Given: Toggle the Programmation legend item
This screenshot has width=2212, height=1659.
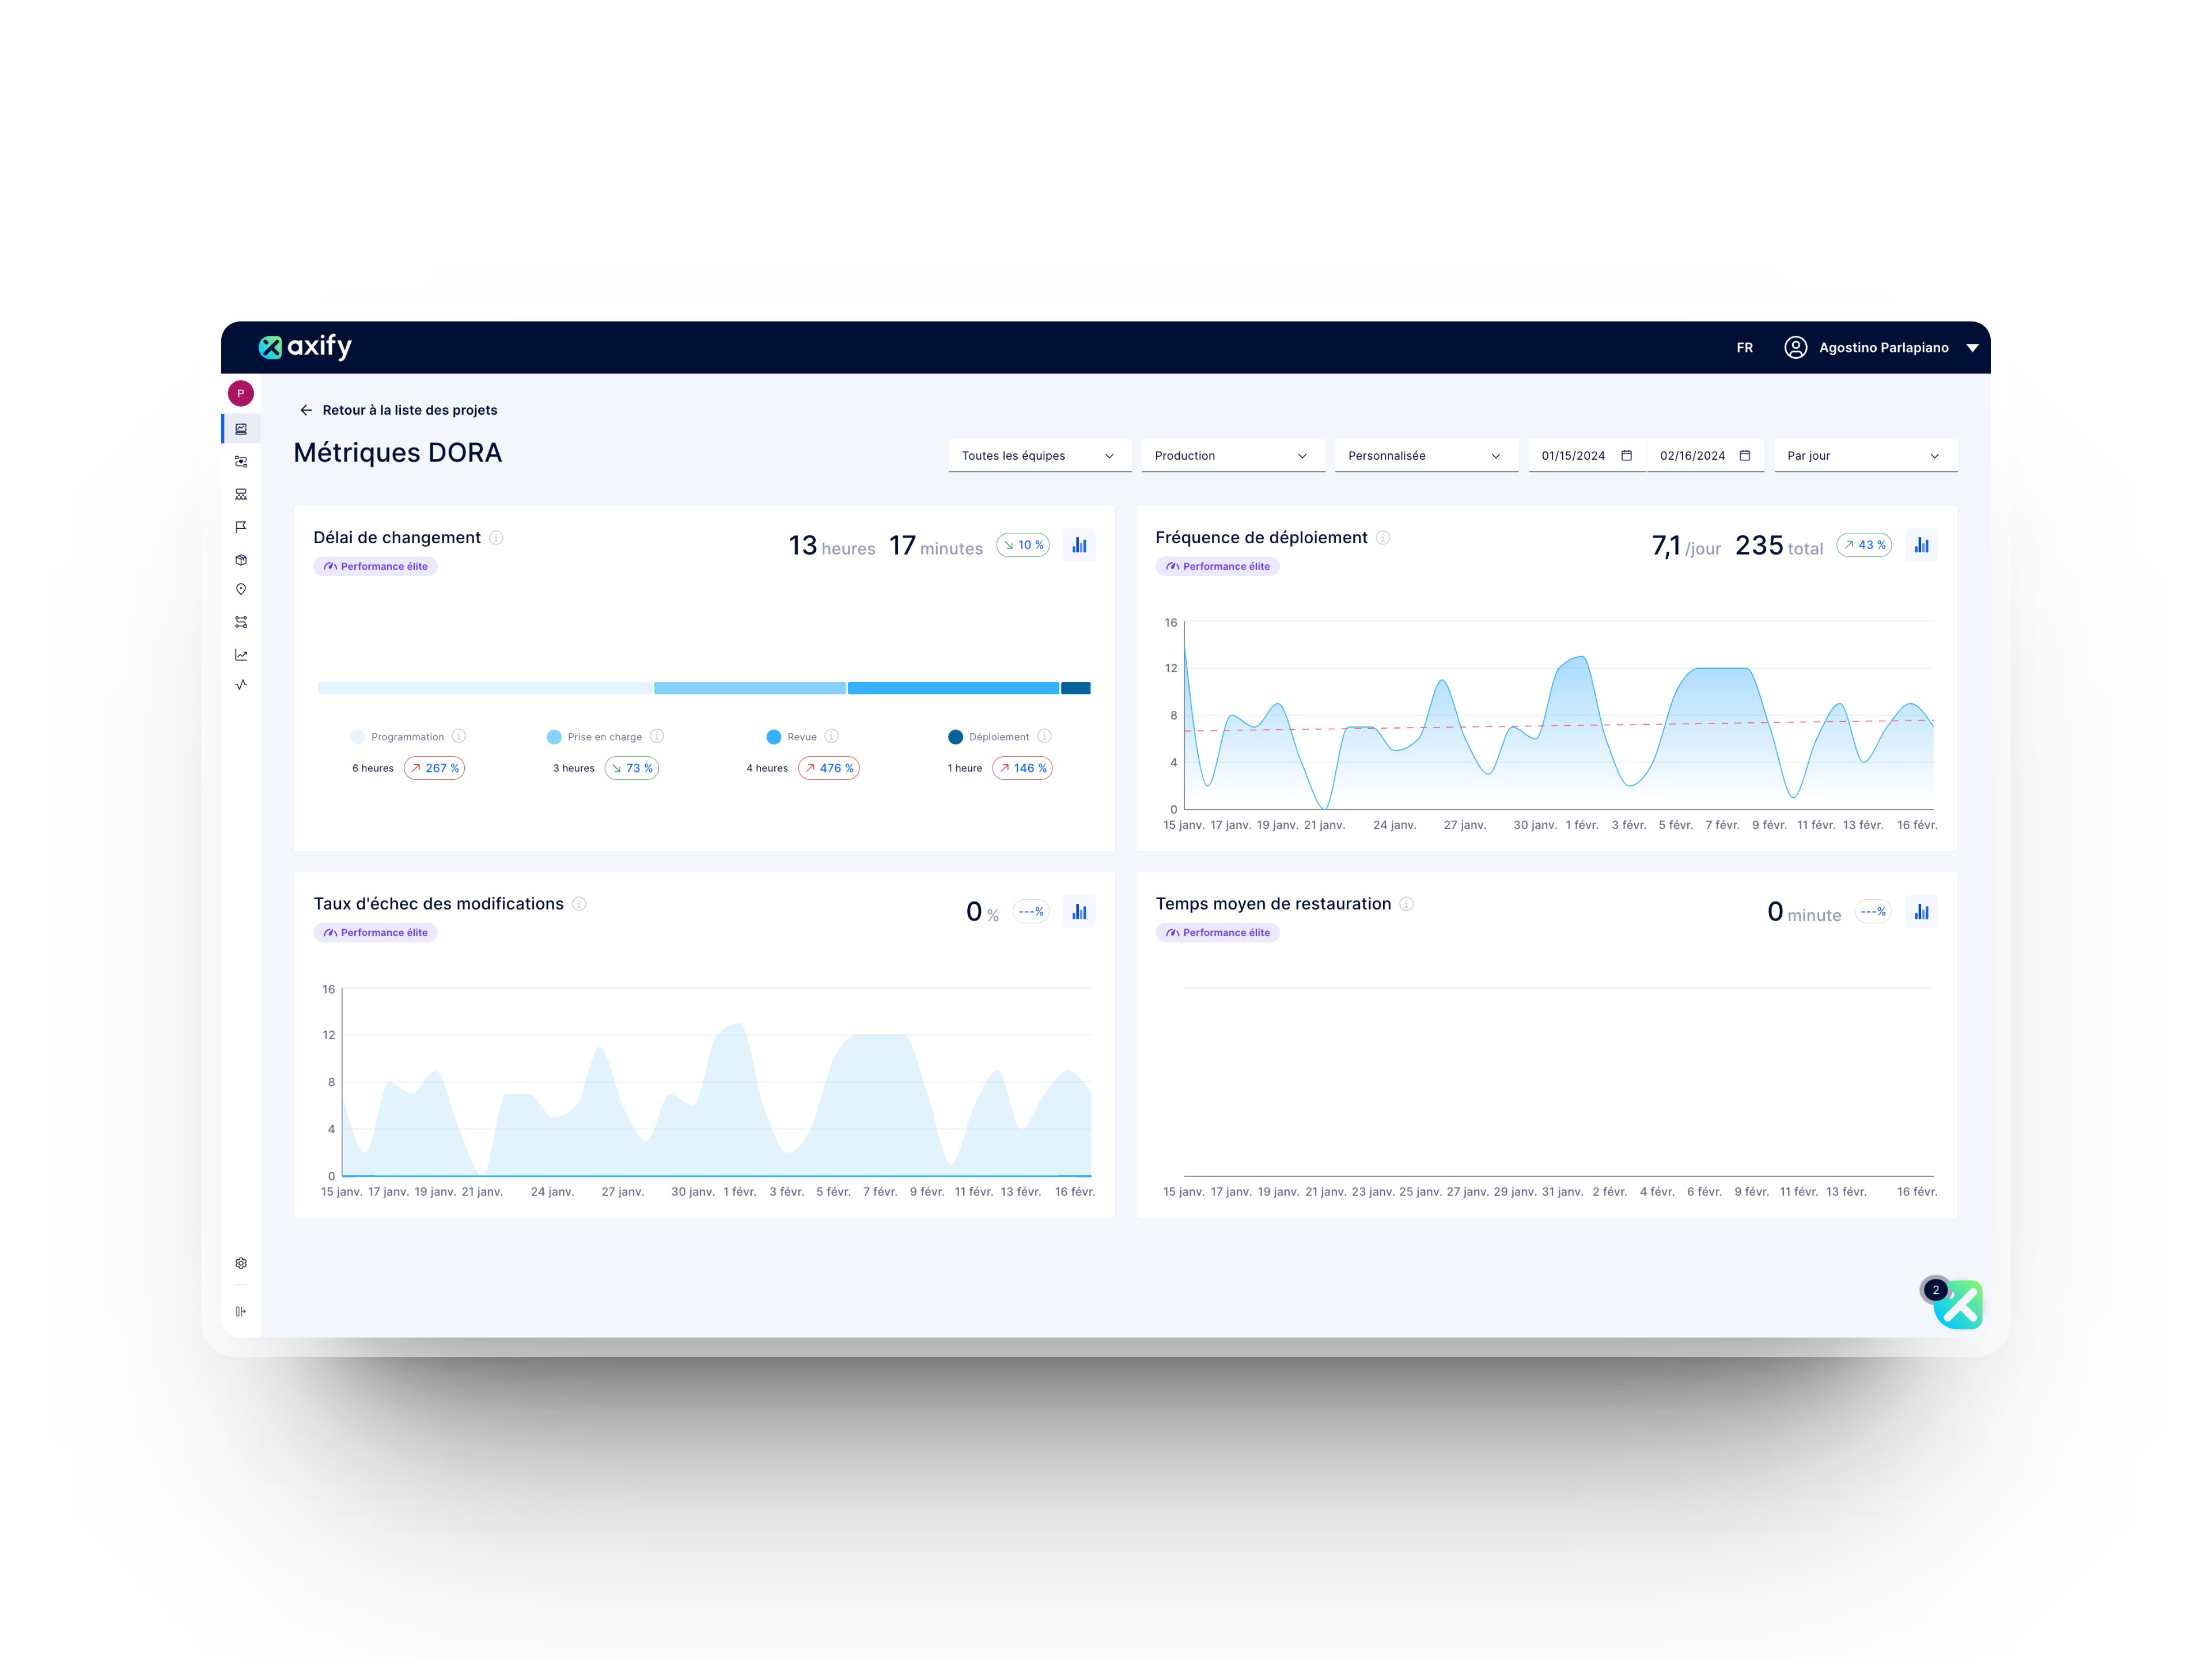Looking at the screenshot, I should tap(400, 736).
